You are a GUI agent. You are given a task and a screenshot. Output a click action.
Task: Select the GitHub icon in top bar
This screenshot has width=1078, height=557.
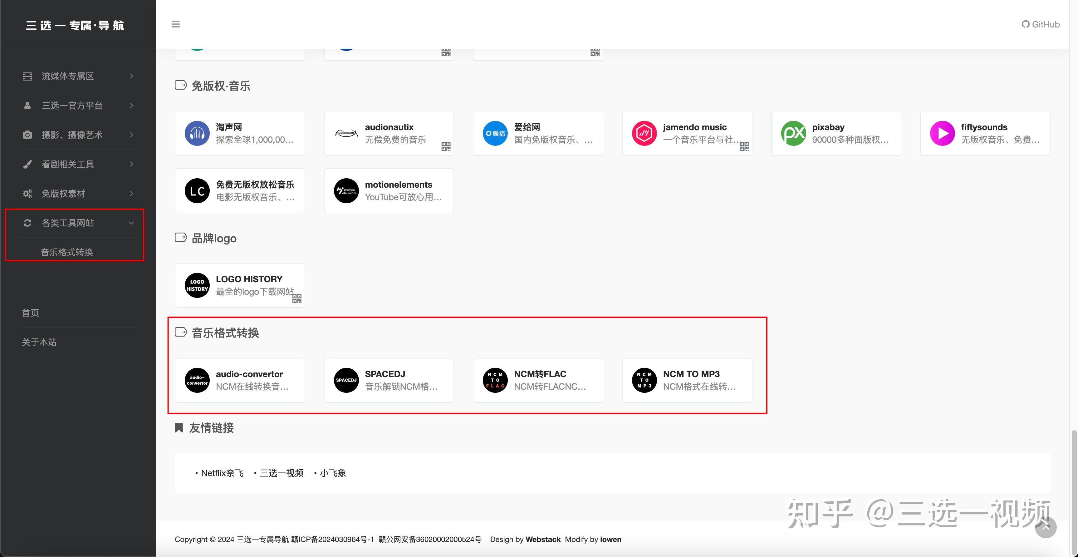pyautogui.click(x=1026, y=24)
